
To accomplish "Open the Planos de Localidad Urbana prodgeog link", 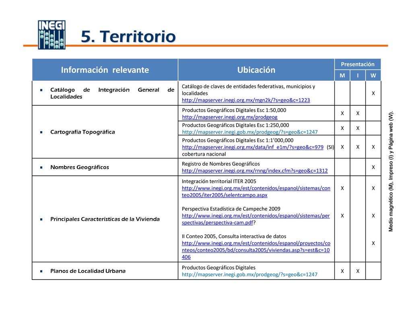I will [249, 275].
